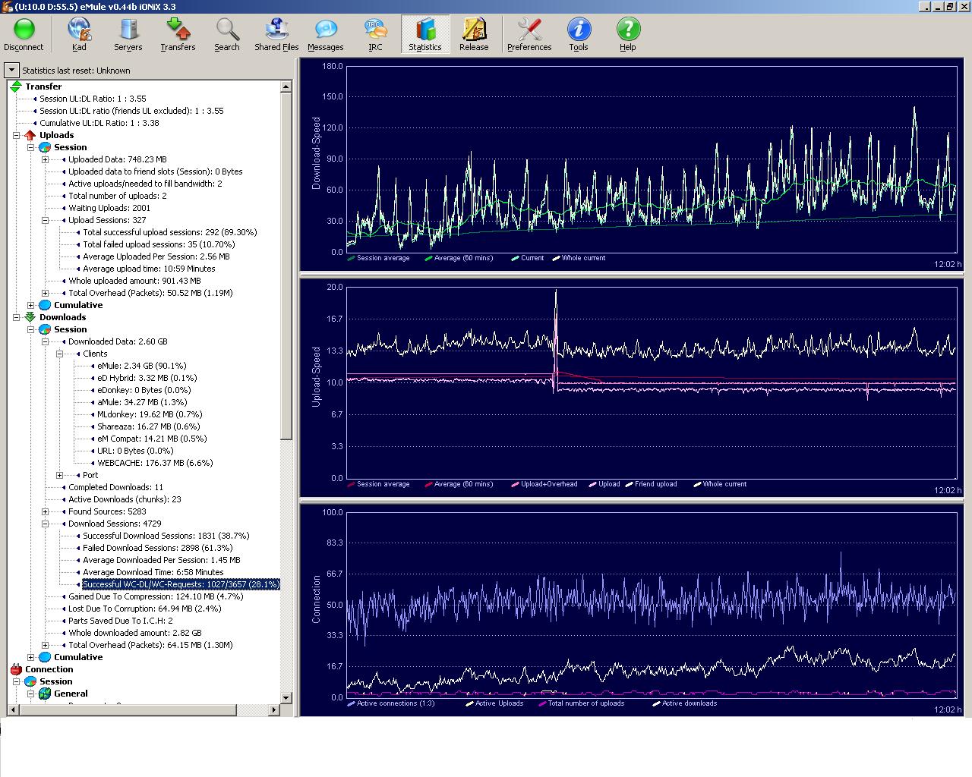Select Total Overhead (Packets): 64.15 MB row
The height and width of the screenshot is (777, 972).
point(150,645)
